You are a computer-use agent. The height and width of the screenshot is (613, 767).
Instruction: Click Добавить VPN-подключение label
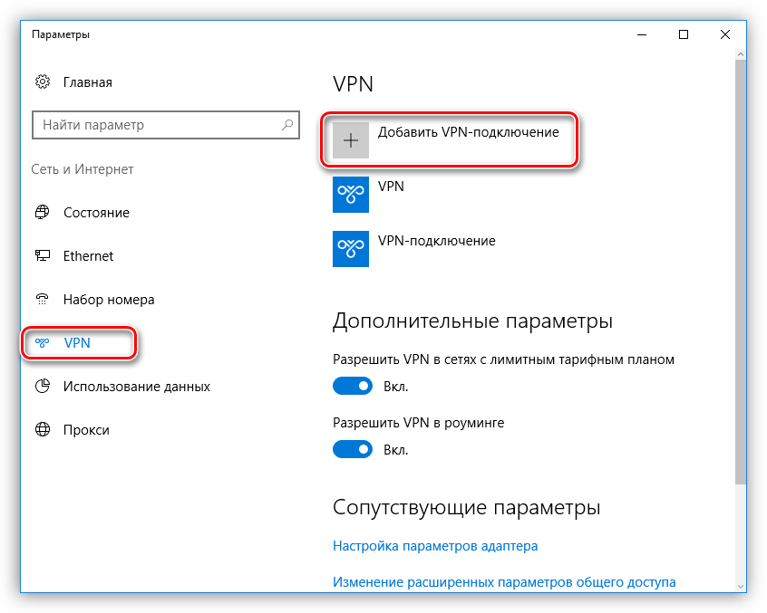[468, 132]
